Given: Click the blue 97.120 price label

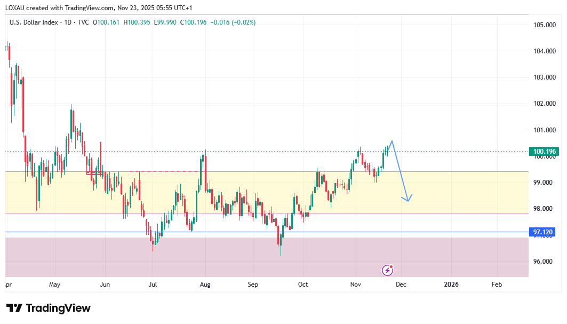Looking at the screenshot, I should 544,232.
